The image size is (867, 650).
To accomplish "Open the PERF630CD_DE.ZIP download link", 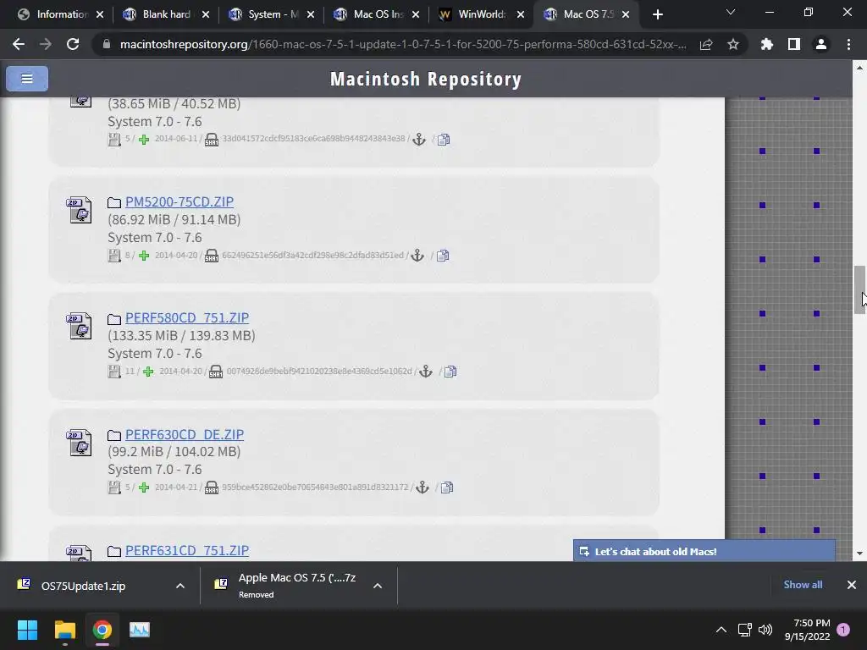I will pos(184,434).
